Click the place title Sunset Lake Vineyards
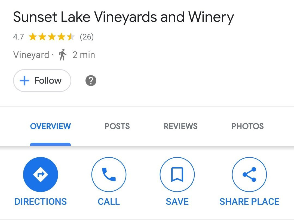The image size is (294, 220). [123, 17]
